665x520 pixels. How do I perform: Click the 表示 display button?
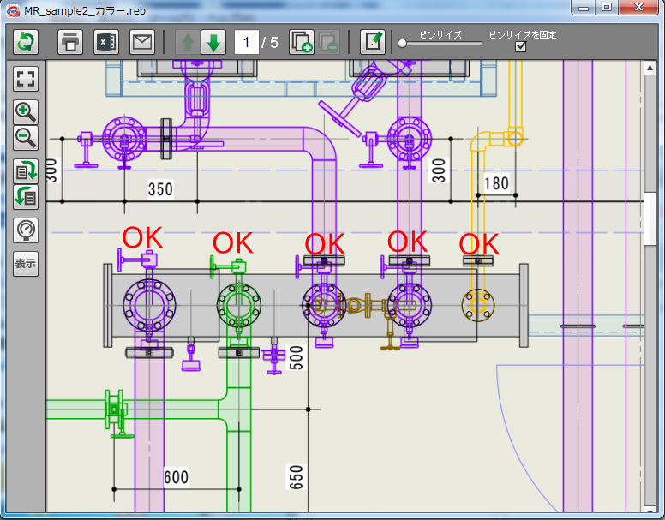[x=27, y=263]
